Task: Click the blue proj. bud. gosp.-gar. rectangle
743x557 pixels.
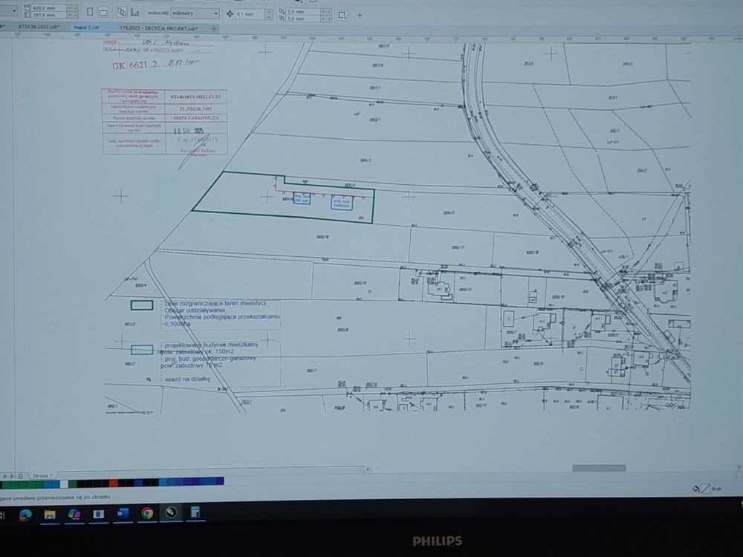Action: pos(302,198)
